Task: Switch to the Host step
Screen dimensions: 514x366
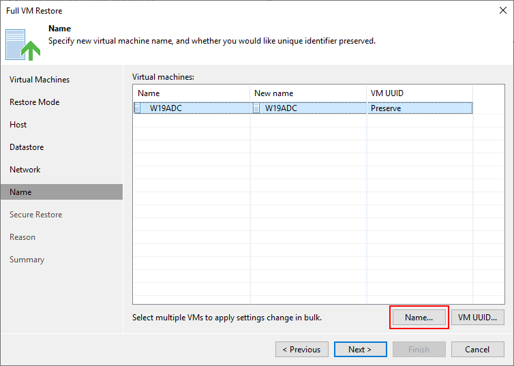Action: 18,125
